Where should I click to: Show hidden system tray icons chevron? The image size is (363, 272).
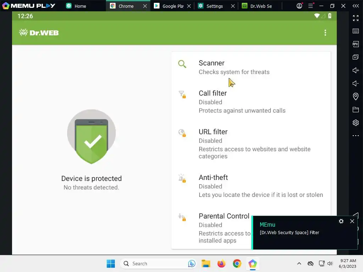[299, 263]
